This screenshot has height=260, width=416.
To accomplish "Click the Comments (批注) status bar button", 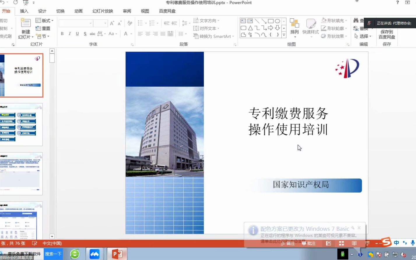I will [308, 243].
